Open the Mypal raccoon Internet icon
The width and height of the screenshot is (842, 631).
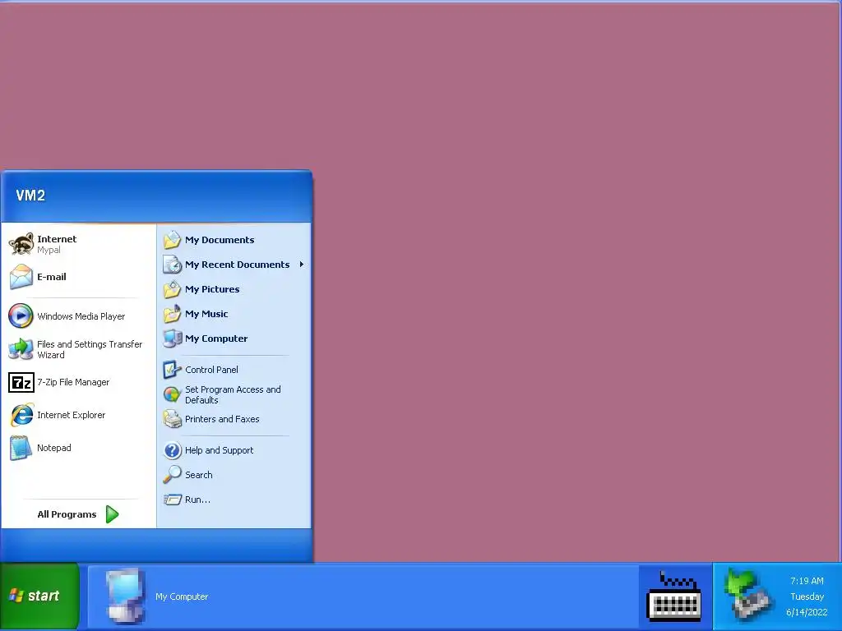[x=21, y=244]
